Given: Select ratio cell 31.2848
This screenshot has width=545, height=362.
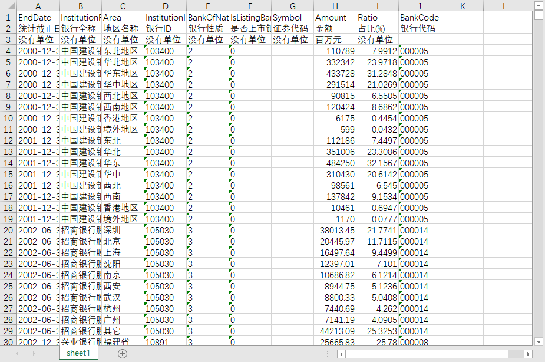Looking at the screenshot, I should 378,73.
